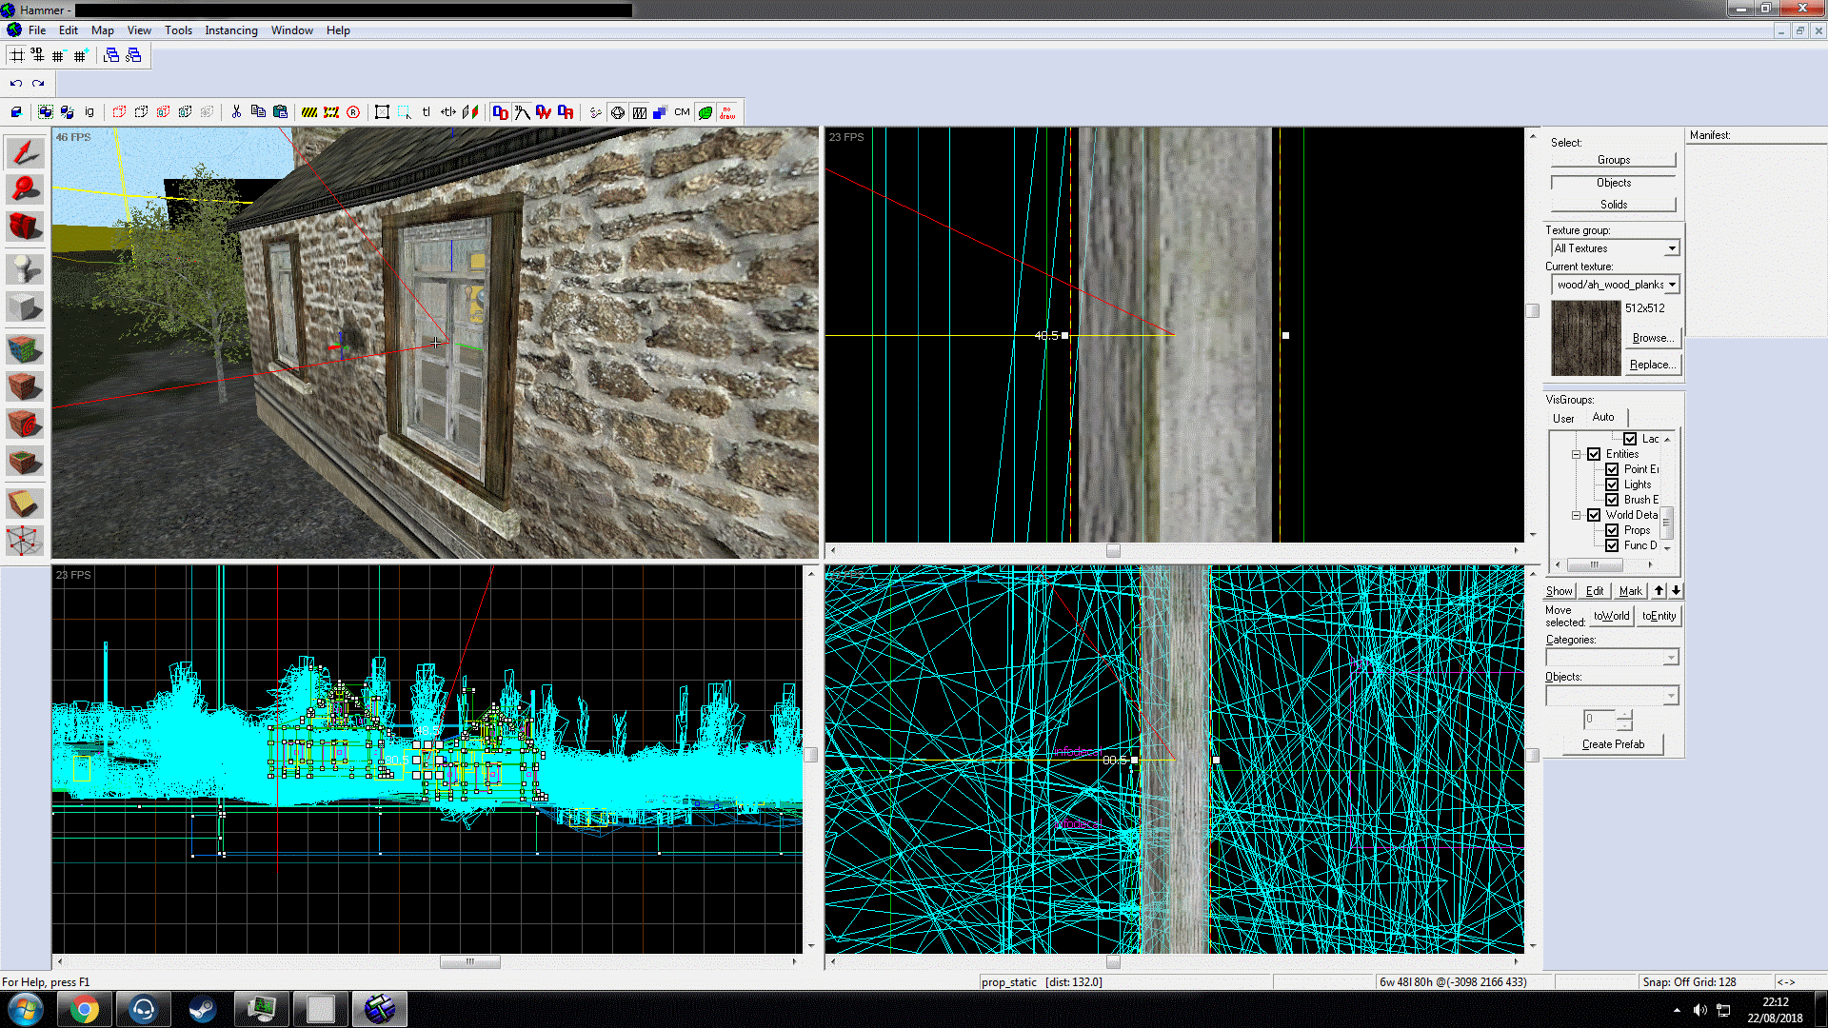1828x1028 pixels.
Task: Toggle the ig Ignore Groups button
Action: coord(89,112)
